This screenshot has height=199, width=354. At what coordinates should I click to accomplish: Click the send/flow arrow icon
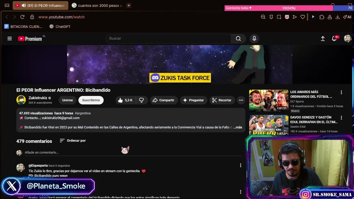click(x=295, y=17)
